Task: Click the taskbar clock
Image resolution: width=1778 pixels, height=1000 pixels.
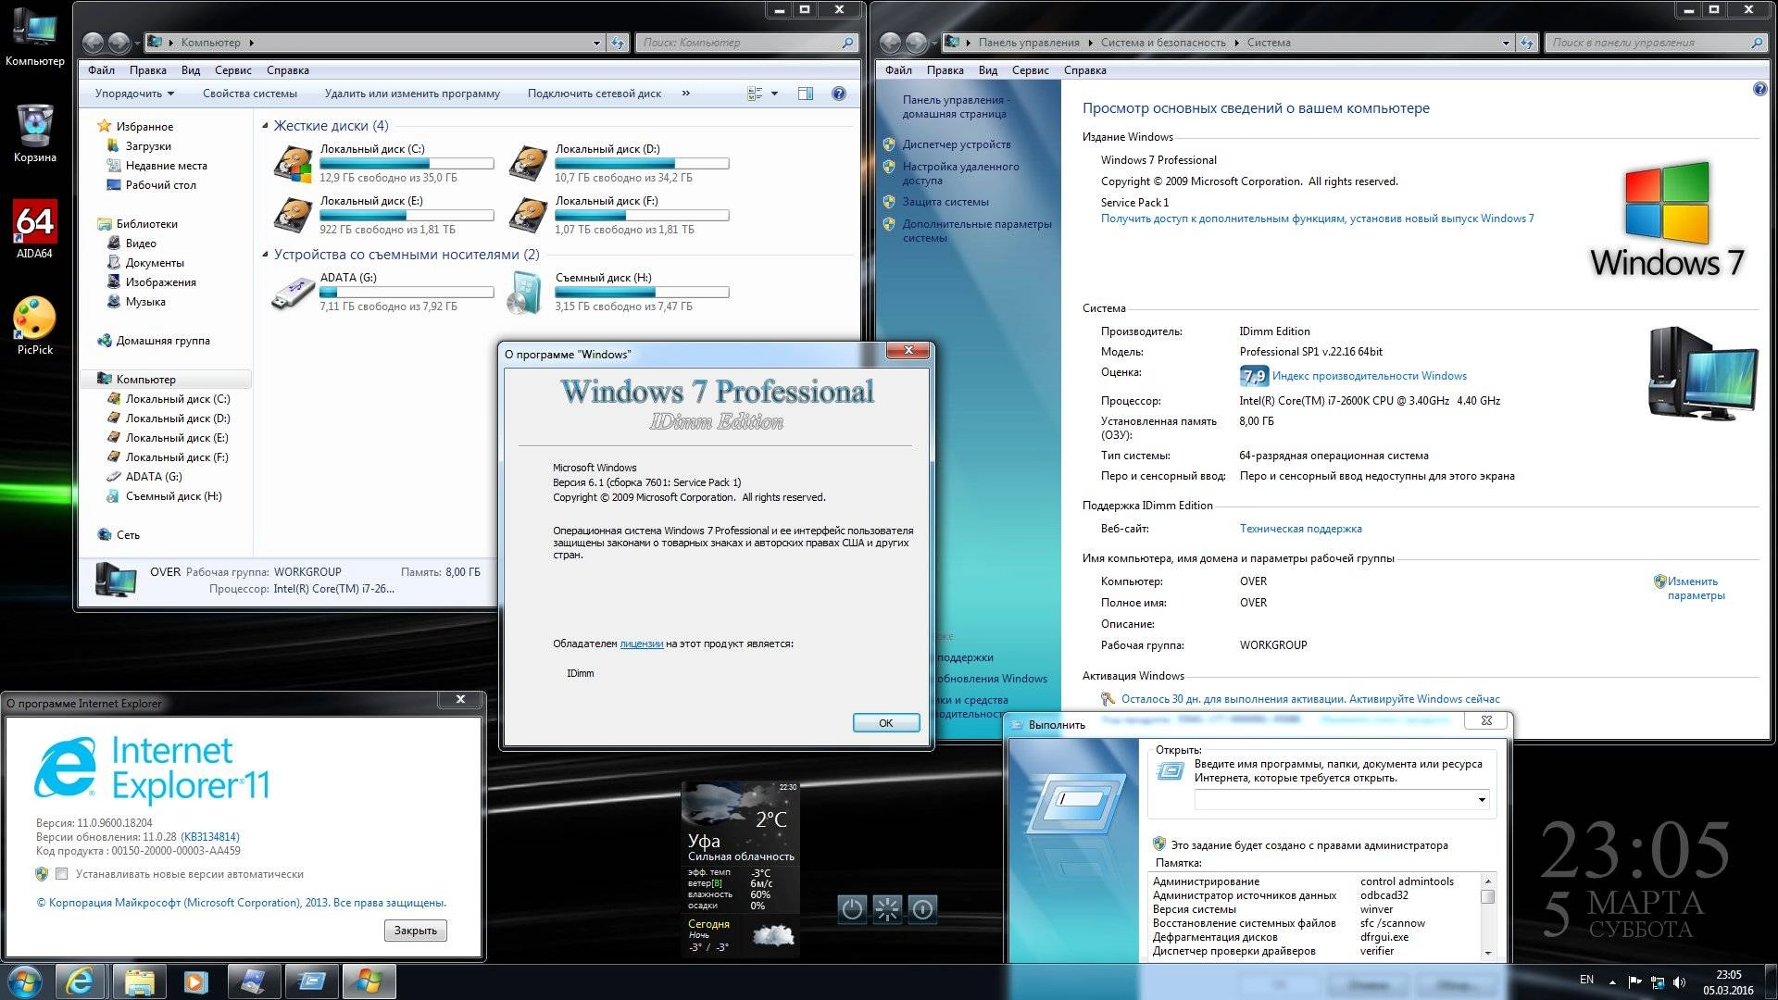Action: click(1728, 982)
